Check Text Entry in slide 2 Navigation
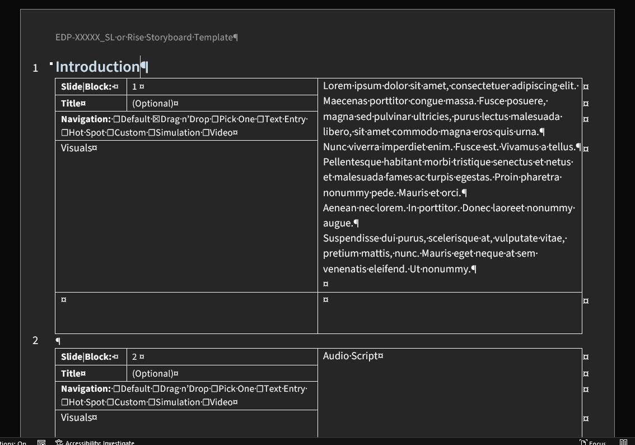 (x=260, y=388)
